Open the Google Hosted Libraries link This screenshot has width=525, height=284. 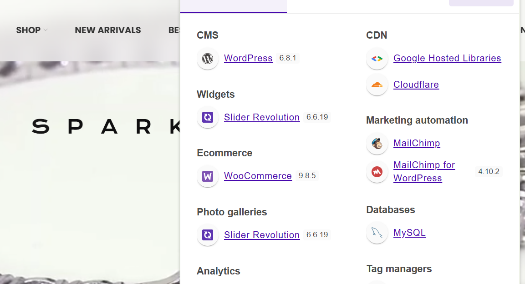pyautogui.click(x=447, y=58)
